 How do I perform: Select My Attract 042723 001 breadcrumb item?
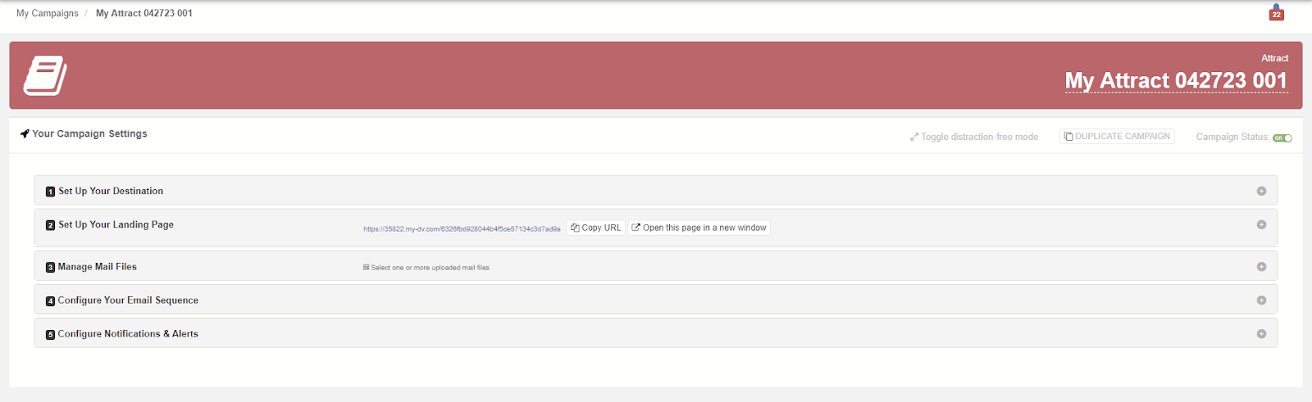click(144, 13)
